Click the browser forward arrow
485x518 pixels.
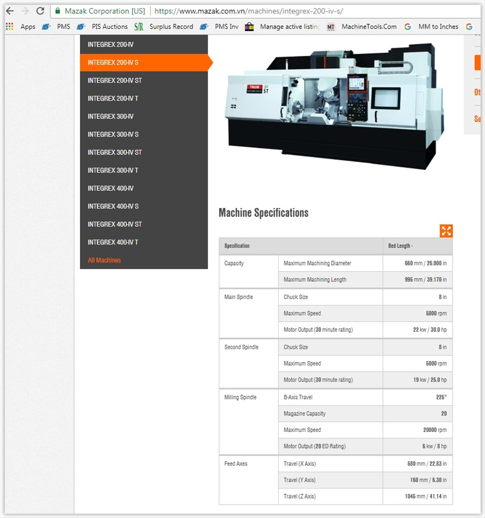(x=25, y=11)
